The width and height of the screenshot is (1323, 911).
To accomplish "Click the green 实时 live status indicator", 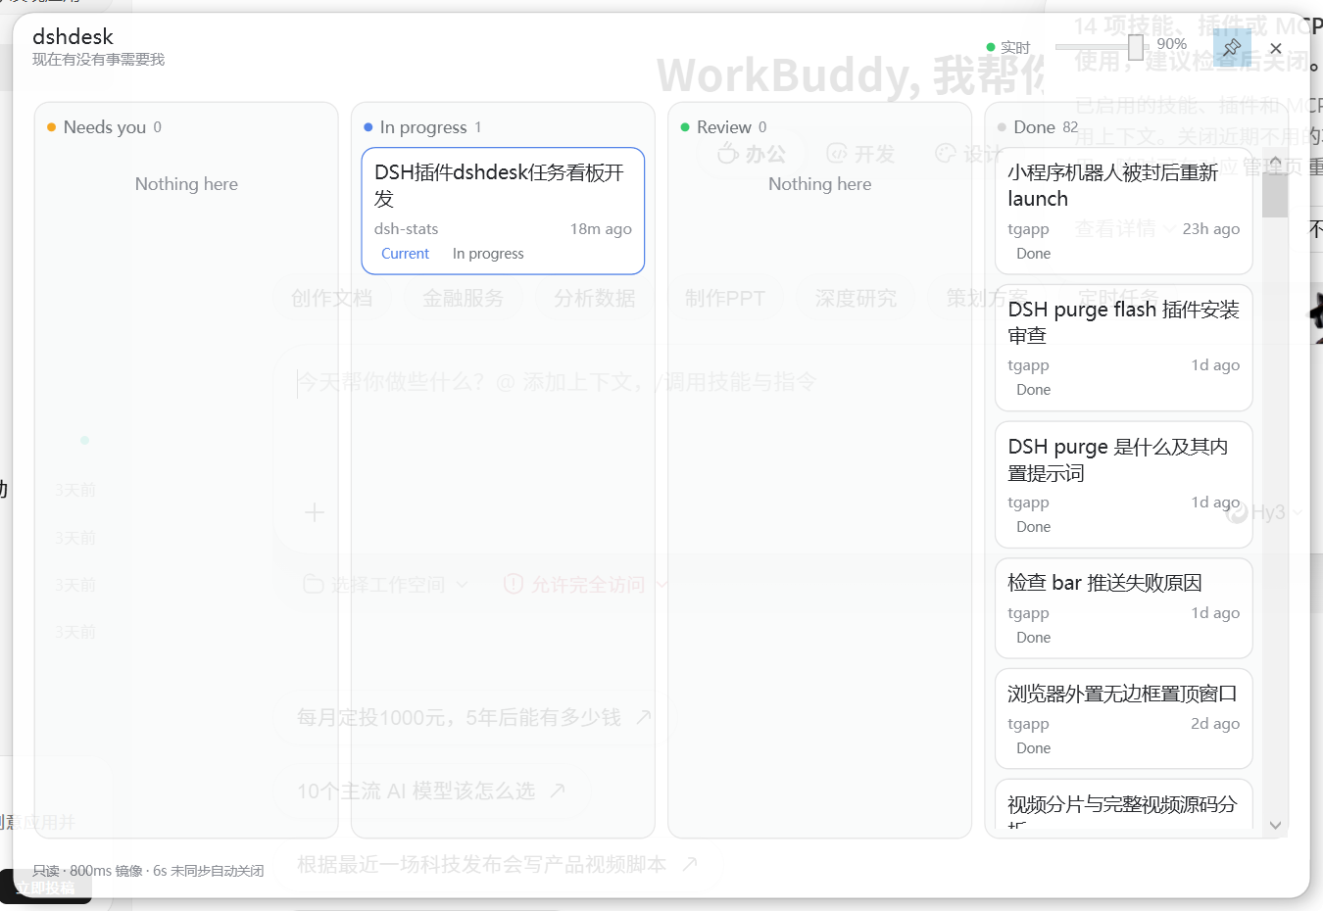I will click(x=1008, y=47).
